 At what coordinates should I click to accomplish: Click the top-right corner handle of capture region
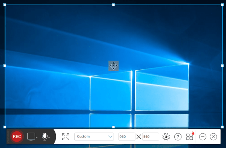coord(222,5)
